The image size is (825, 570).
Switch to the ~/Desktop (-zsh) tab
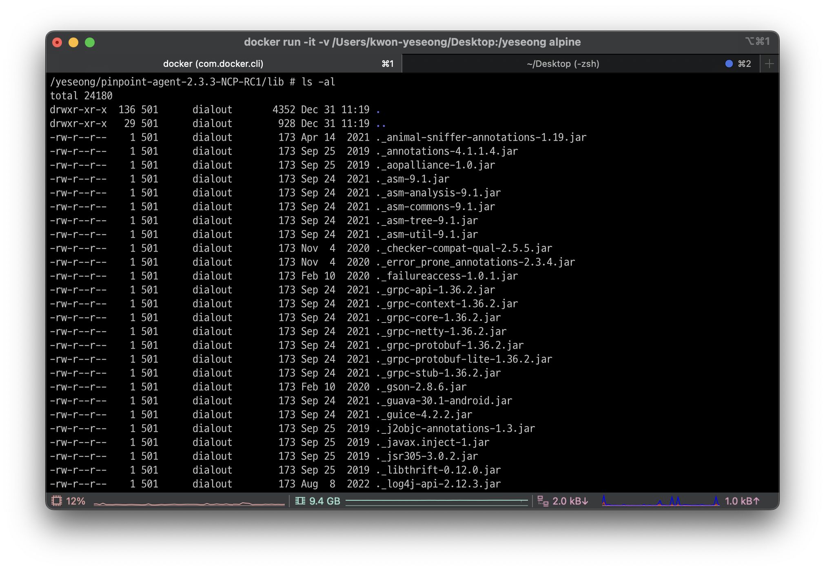(562, 64)
